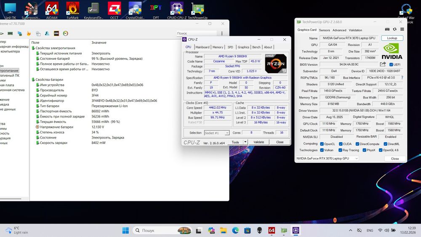421x237 pixels.
Task: Toggle Ray Tracing checkbox in GPU-Z
Action: [340, 150]
